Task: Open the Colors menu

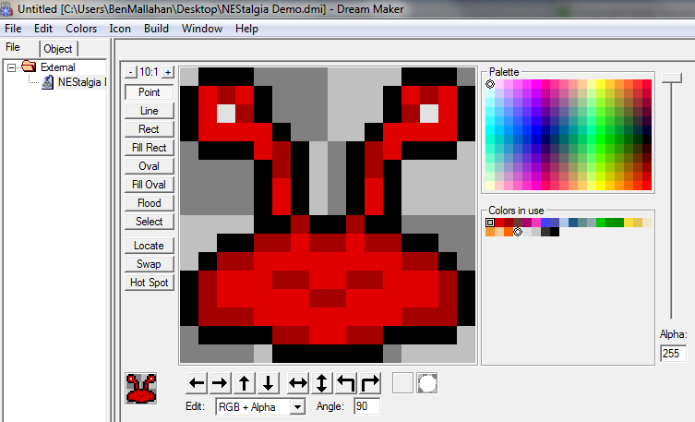Action: tap(81, 29)
